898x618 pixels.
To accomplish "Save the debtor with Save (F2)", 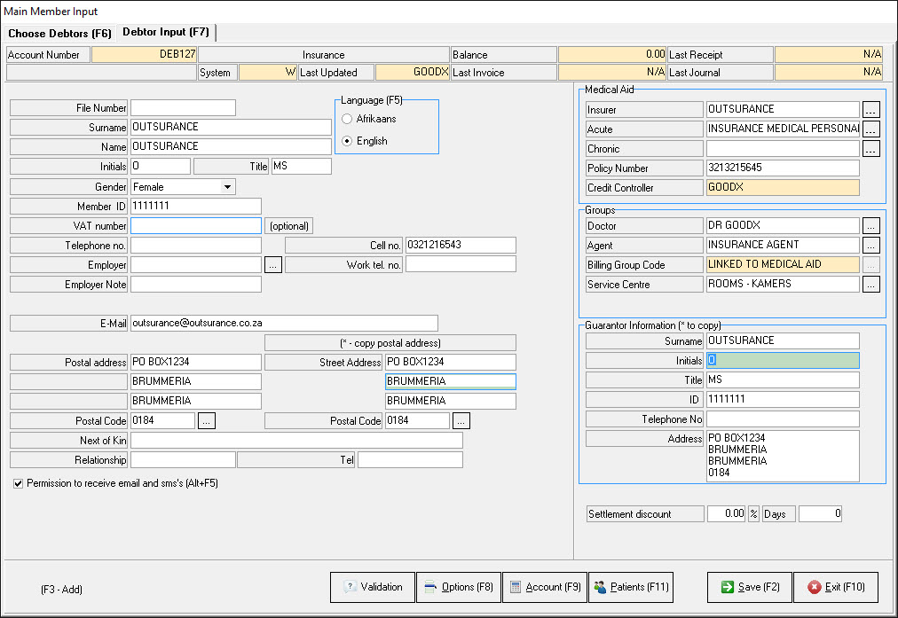I will (x=749, y=587).
